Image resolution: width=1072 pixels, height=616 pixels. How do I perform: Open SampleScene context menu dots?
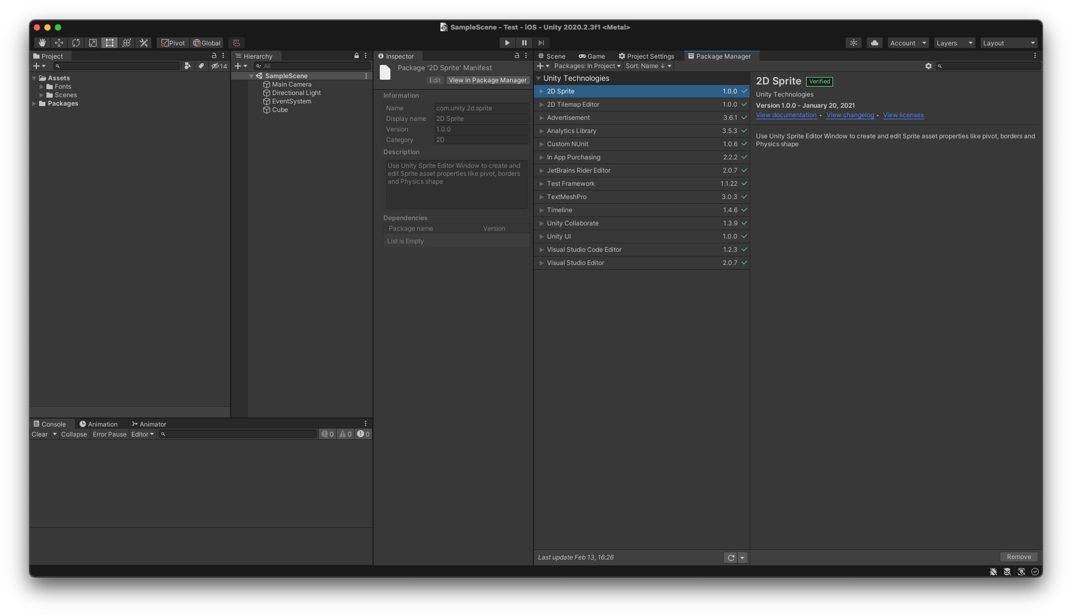(366, 76)
